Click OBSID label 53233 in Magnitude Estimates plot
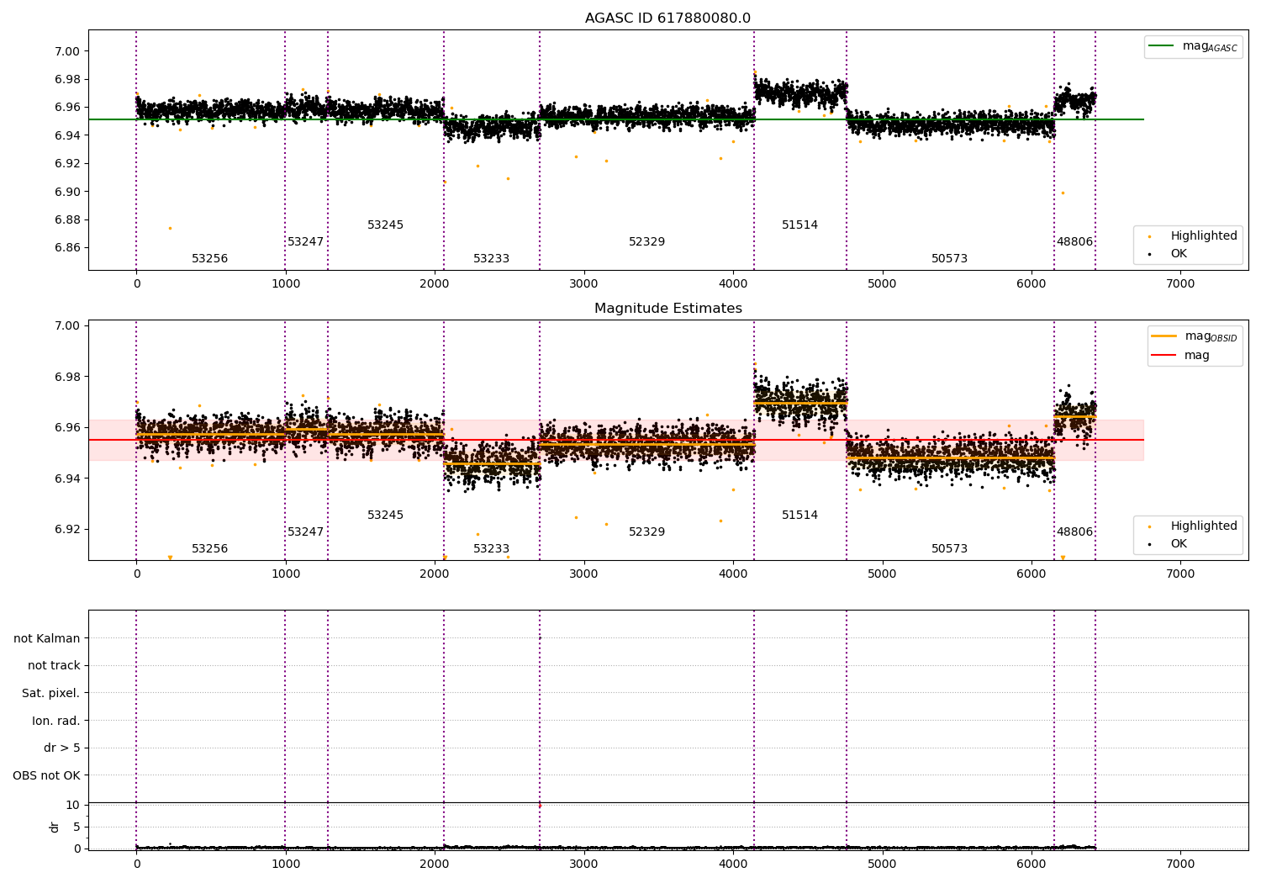1261x883 pixels. tap(491, 549)
